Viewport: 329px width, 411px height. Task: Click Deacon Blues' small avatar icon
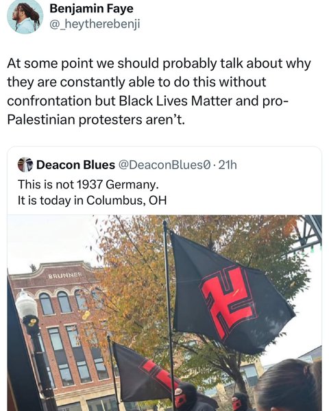tap(25, 164)
